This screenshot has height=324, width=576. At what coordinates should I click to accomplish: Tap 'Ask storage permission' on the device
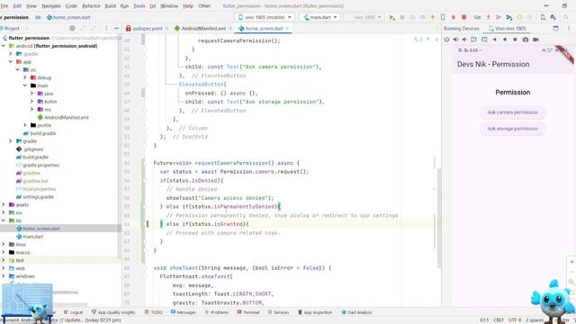click(512, 129)
